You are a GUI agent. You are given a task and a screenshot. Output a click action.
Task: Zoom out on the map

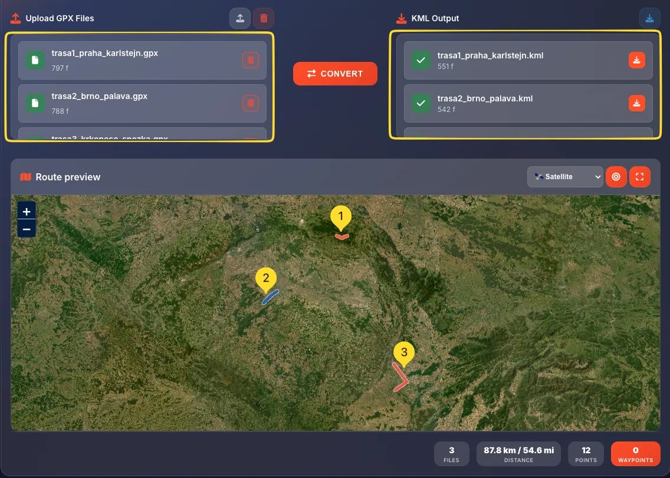coord(27,229)
